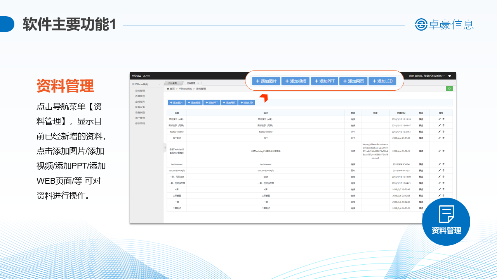
Task: Click the edit pencil for test20180510 row
Action: point(440,132)
